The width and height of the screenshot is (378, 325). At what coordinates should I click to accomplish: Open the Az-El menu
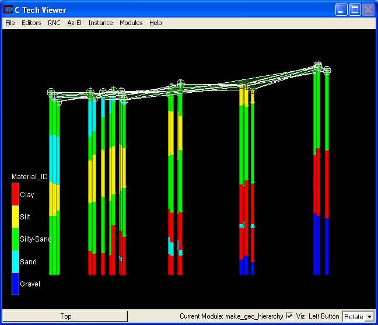[74, 23]
